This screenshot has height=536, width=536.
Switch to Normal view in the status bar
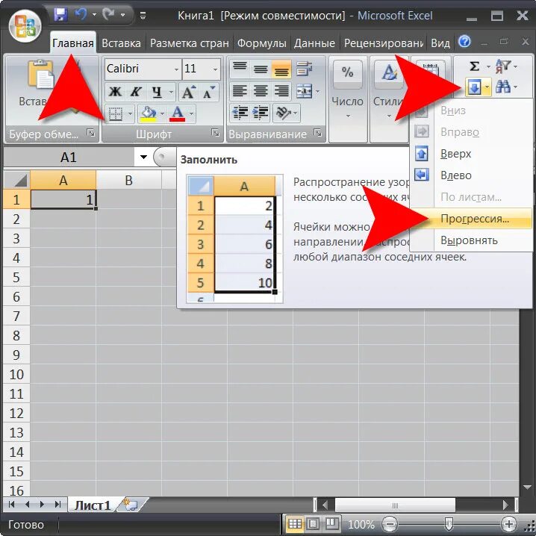click(x=295, y=524)
